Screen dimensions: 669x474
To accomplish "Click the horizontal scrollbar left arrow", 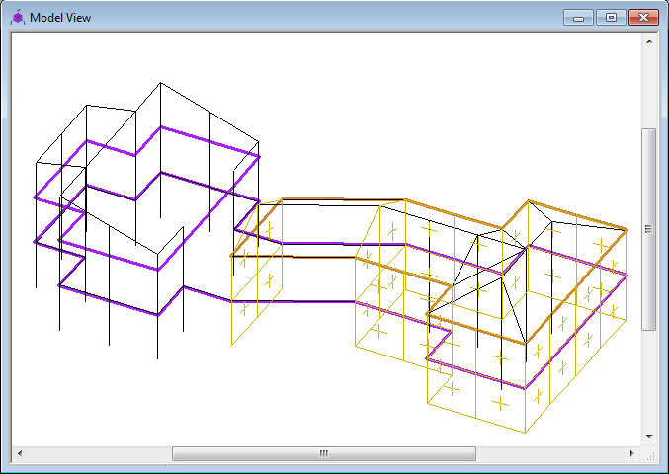I will pos(19,453).
